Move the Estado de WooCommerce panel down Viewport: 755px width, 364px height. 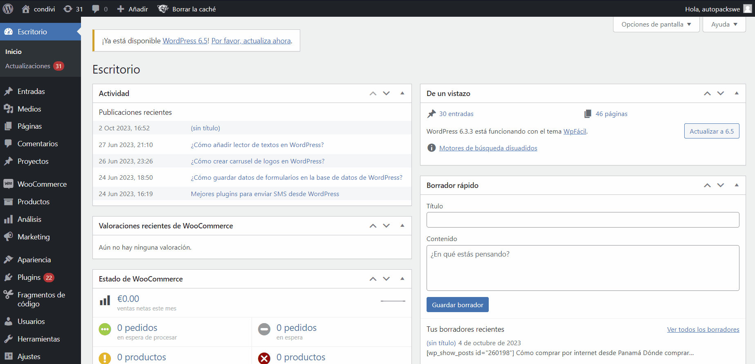coord(386,279)
